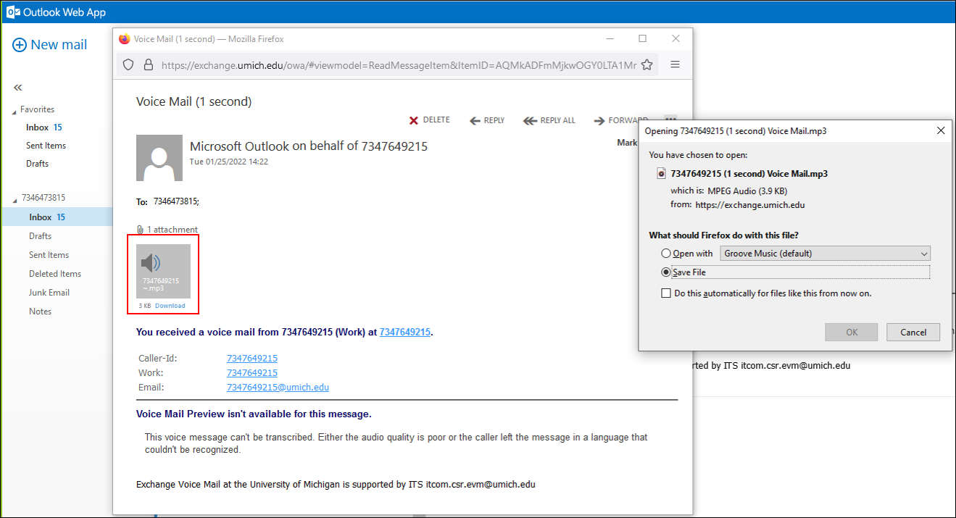Click Cancel in the download dialog
The height and width of the screenshot is (518, 956).
click(913, 333)
